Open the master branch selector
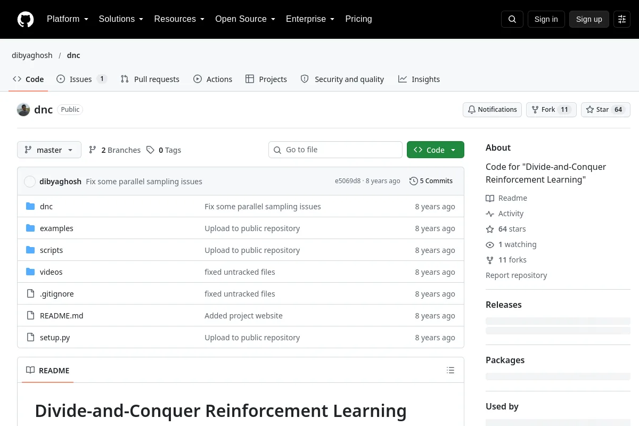639x426 pixels. [49, 150]
